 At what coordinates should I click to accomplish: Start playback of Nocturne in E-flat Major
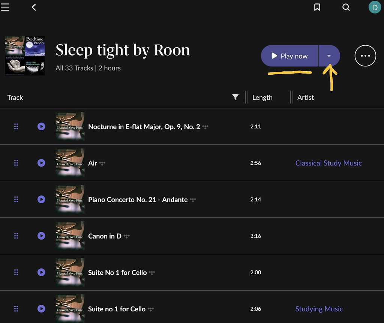(x=41, y=126)
